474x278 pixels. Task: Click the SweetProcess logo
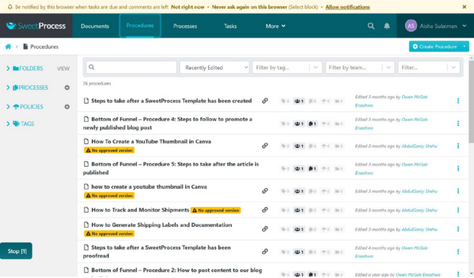click(x=36, y=26)
